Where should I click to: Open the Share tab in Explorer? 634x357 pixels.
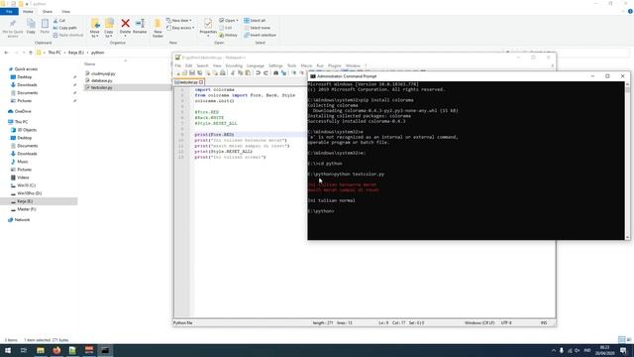48,12
